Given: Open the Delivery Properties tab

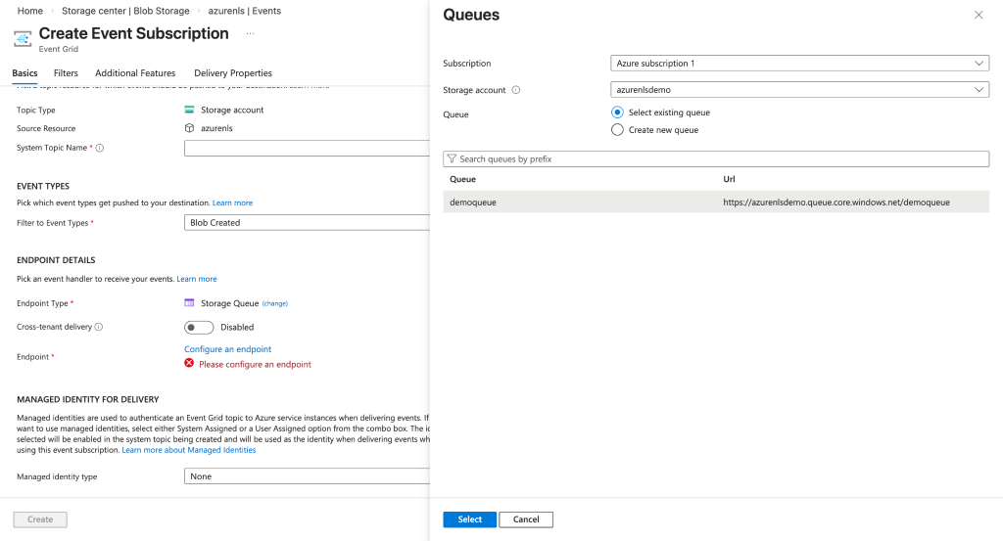Looking at the screenshot, I should [x=233, y=72].
